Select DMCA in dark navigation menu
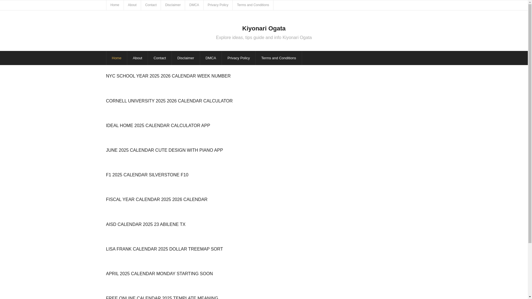The image size is (532, 299). click(211, 58)
